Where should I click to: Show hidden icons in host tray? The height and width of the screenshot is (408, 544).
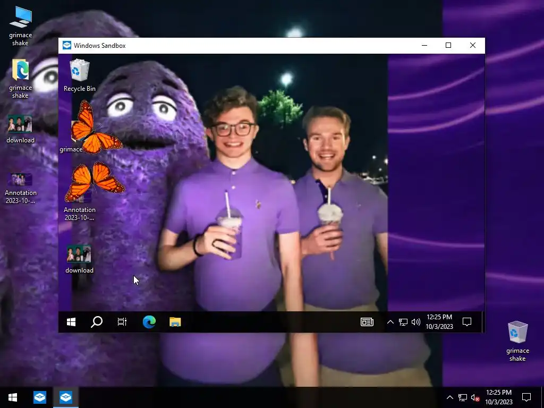[x=449, y=397]
